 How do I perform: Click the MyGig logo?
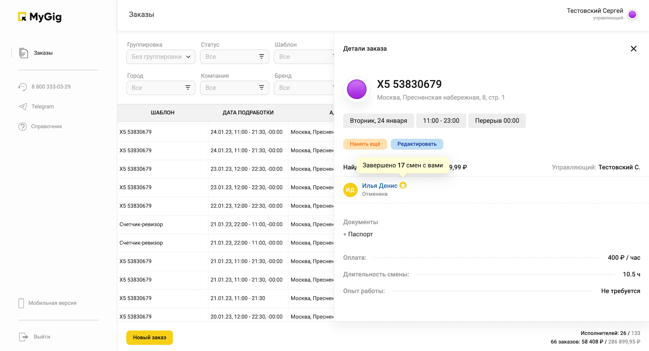pyautogui.click(x=40, y=17)
